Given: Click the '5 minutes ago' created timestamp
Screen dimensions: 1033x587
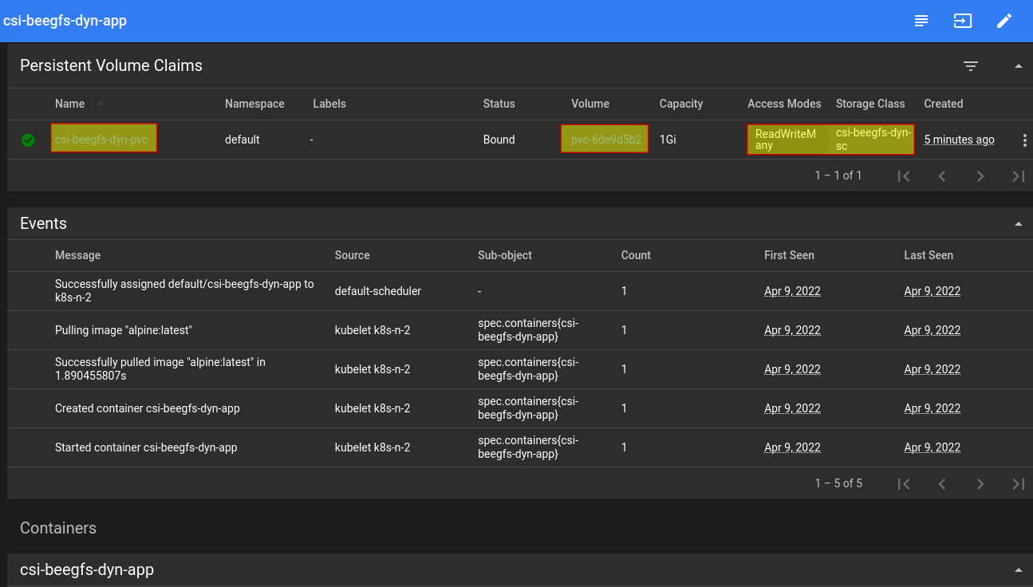Looking at the screenshot, I should [959, 140].
